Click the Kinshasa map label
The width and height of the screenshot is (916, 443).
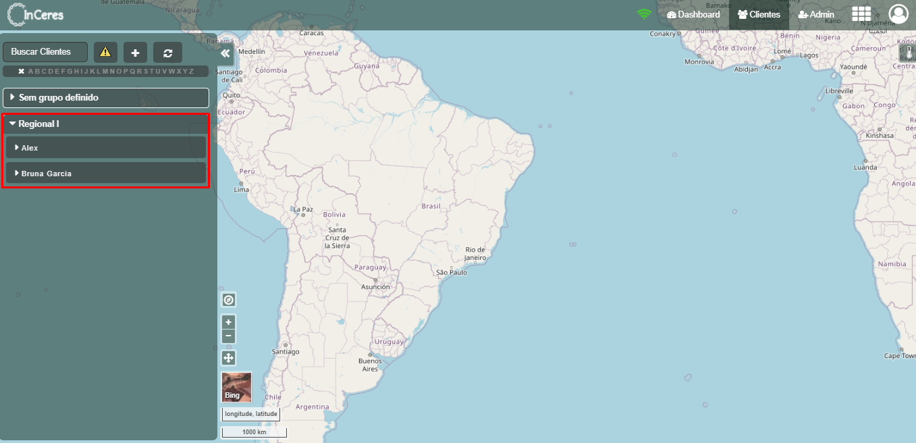(880, 136)
